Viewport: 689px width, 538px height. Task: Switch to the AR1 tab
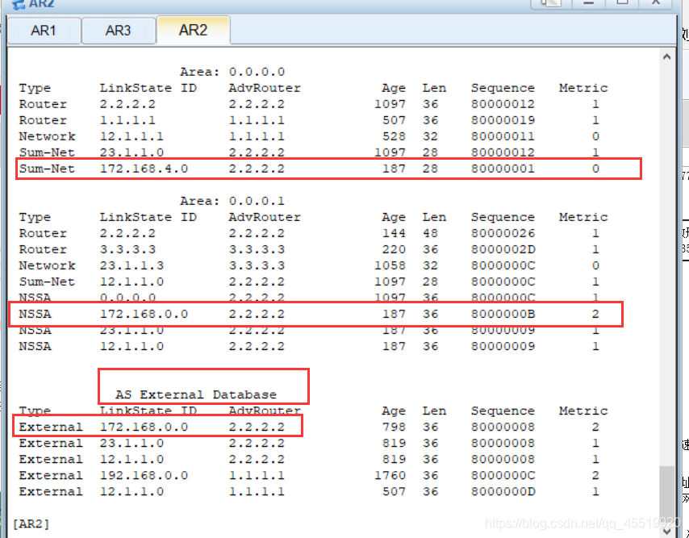[44, 31]
